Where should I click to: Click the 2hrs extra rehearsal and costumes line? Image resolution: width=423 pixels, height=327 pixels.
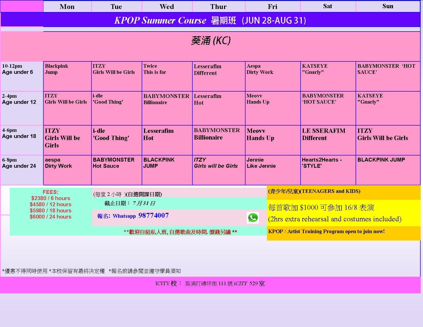335,219
